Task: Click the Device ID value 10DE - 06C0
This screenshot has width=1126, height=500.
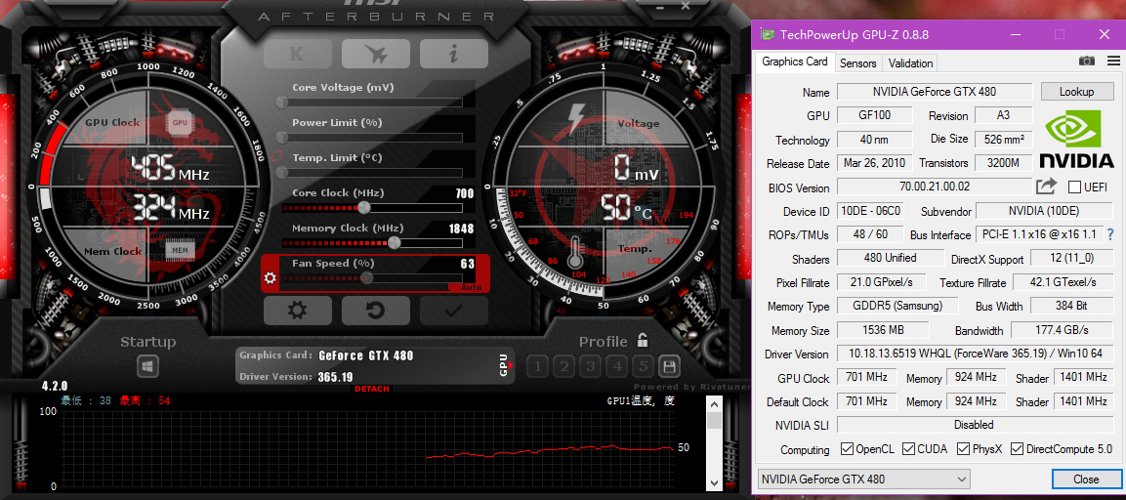Action: [870, 211]
